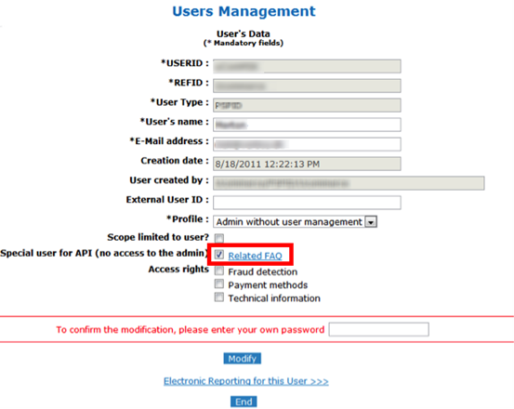The image size is (514, 409).
Task: Click the E-Mail address input field
Action: [x=307, y=144]
